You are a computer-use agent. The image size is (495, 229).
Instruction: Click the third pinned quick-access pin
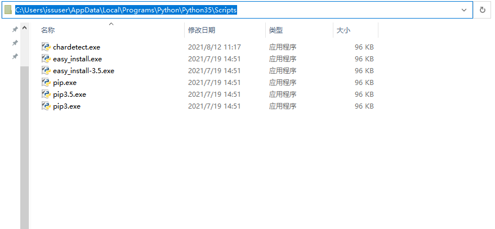pyautogui.click(x=15, y=56)
